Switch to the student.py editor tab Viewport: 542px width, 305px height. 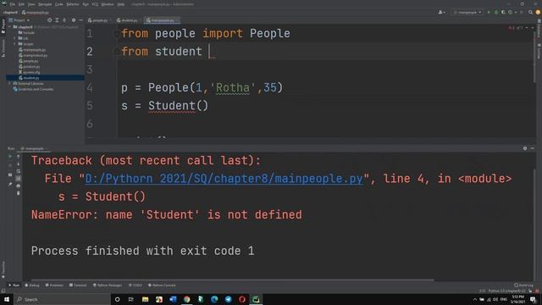click(x=128, y=20)
